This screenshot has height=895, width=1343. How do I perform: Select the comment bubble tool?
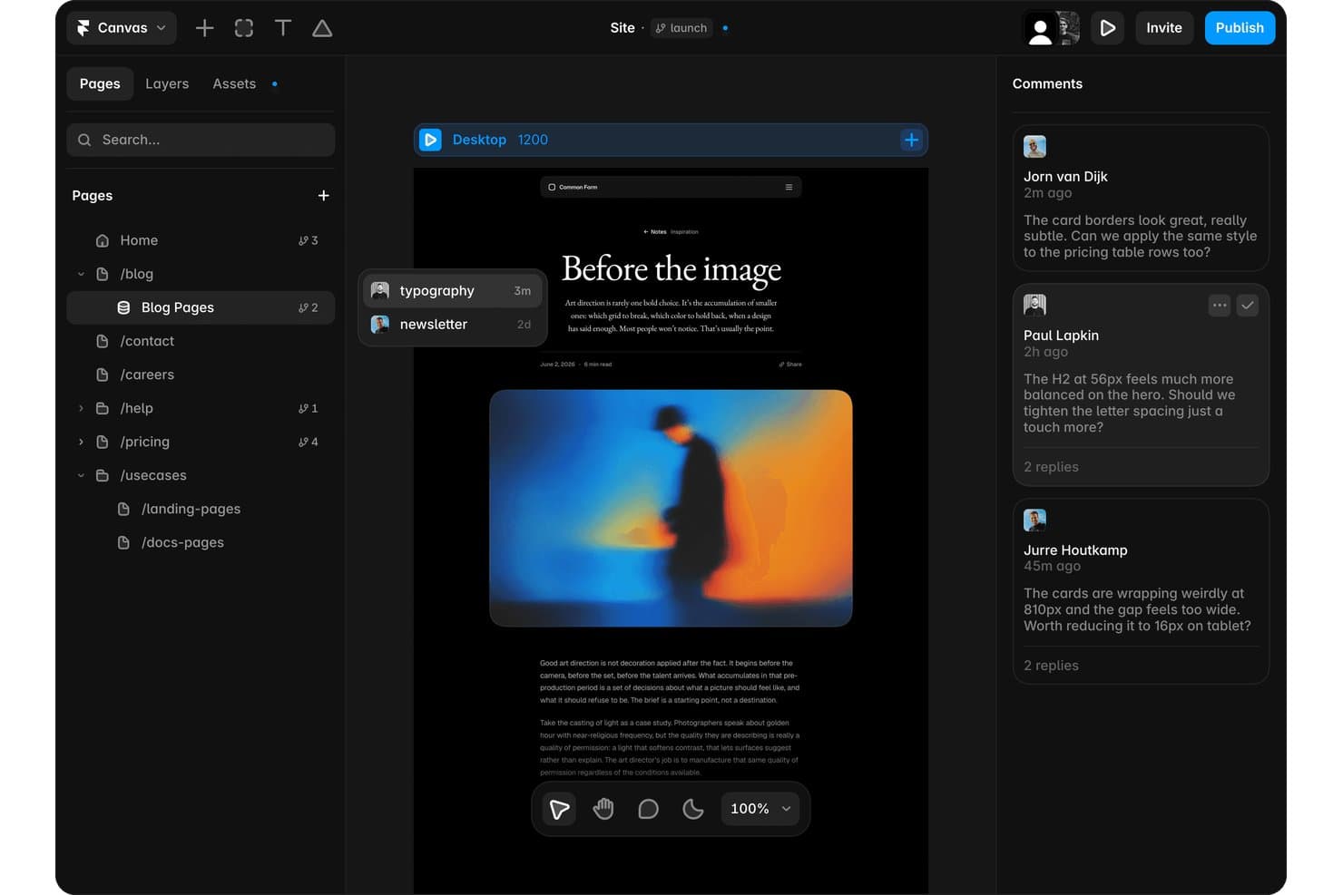click(648, 809)
